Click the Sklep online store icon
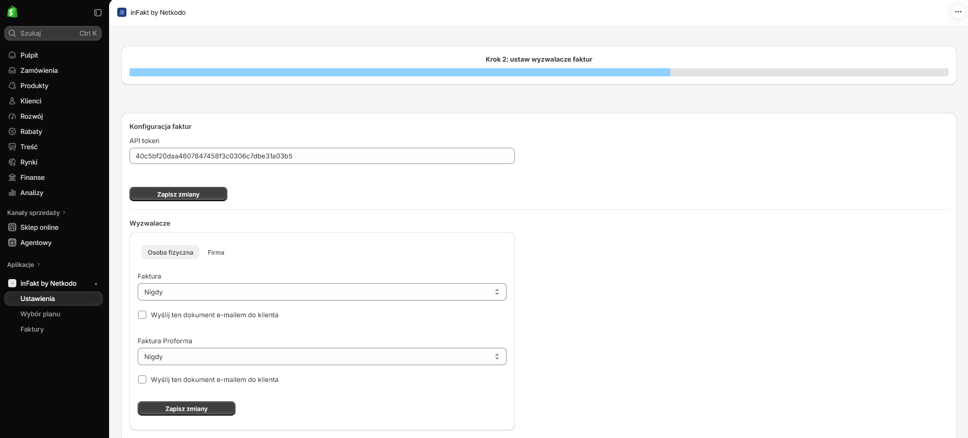The image size is (968, 438). pos(12,227)
